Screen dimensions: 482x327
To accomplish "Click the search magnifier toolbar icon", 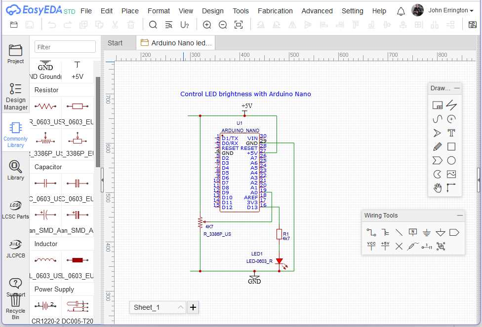I will [x=153, y=25].
